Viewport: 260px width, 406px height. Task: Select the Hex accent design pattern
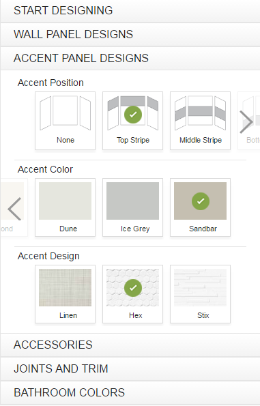(x=133, y=294)
